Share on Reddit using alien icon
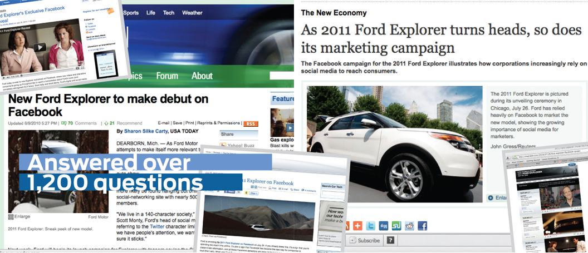 point(409,226)
